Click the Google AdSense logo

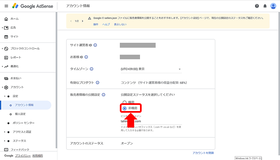tap(33, 6)
